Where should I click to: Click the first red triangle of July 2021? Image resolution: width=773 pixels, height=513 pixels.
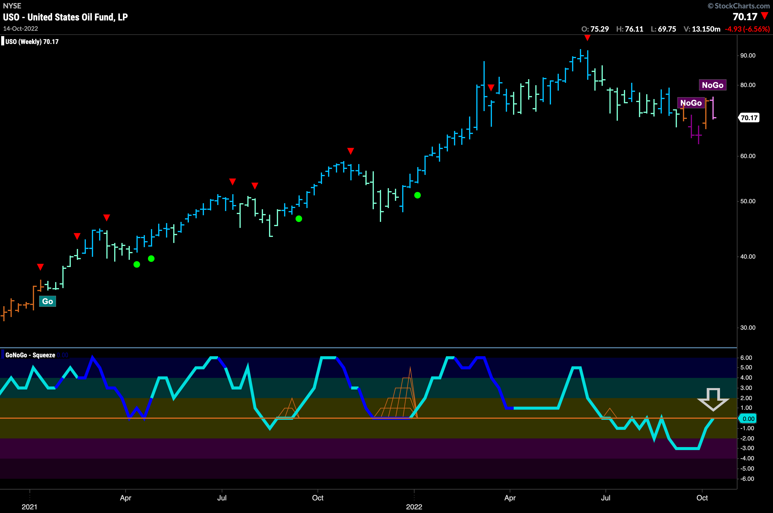(x=233, y=182)
